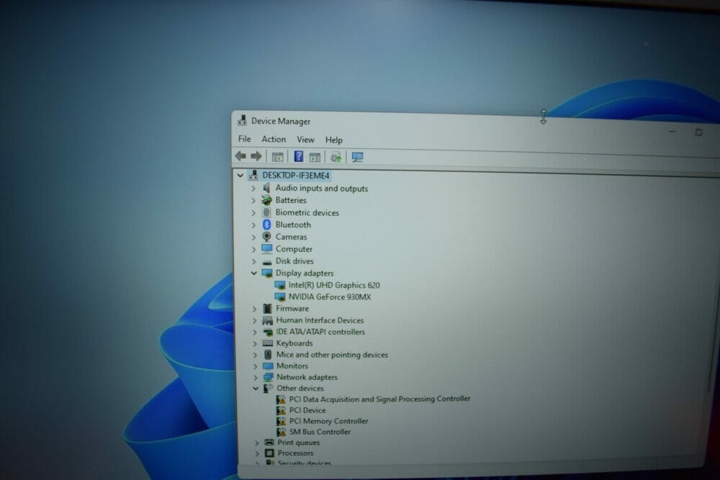The width and height of the screenshot is (720, 480).
Task: Click warning icon beside SM Bus Controller
Action: point(281,432)
